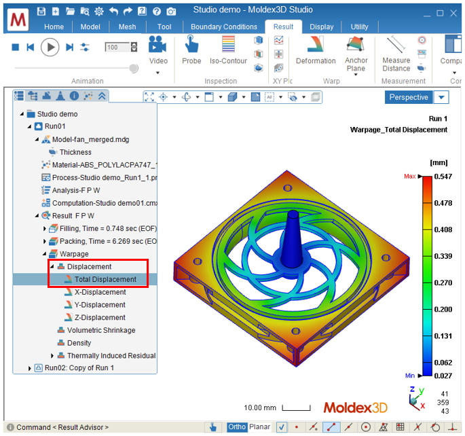Click the Save icon in quick access toolbar
Screen dimensions: 465x436
point(41,12)
